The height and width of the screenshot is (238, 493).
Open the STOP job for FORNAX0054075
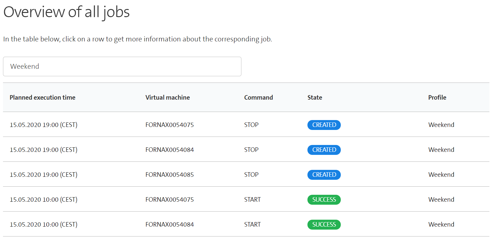tap(170, 125)
